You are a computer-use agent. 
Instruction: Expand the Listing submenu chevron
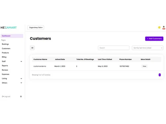pyautogui.click(x=21, y=78)
